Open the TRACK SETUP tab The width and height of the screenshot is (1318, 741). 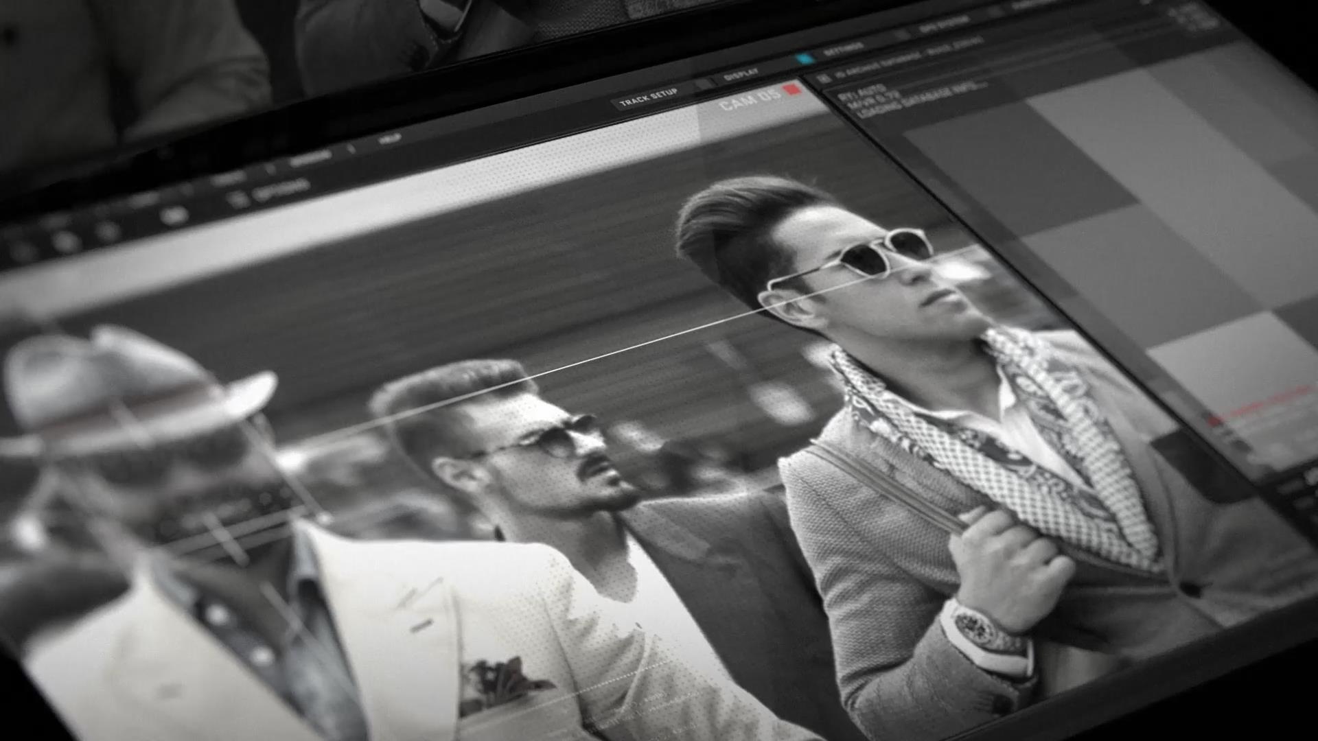click(648, 97)
